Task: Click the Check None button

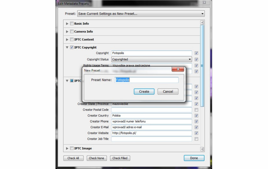Action: click(97, 158)
